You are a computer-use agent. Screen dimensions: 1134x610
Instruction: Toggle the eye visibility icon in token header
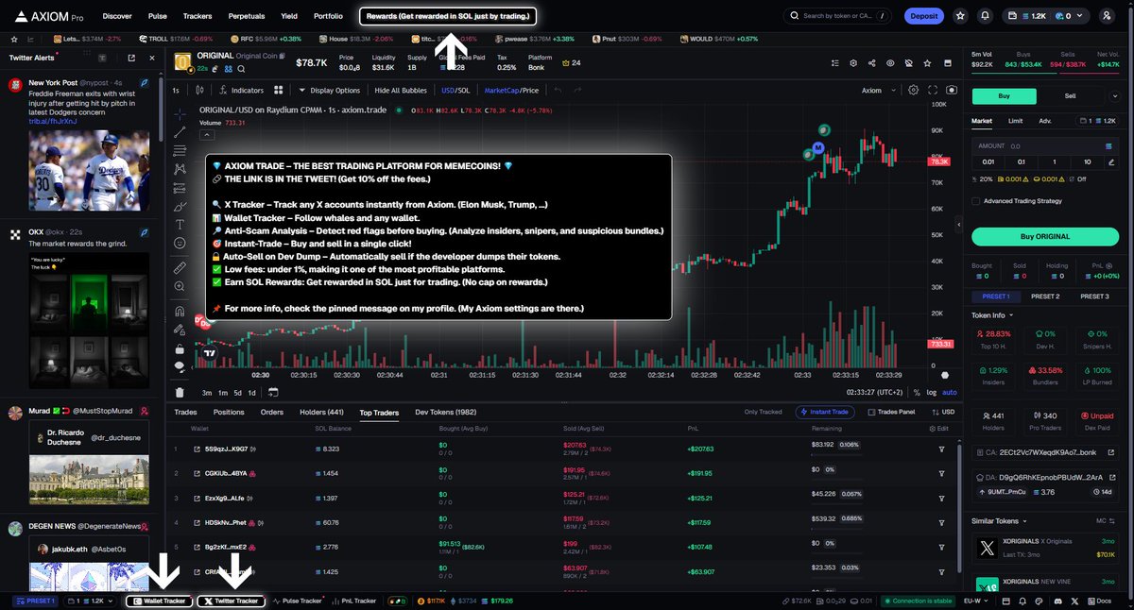(x=889, y=63)
